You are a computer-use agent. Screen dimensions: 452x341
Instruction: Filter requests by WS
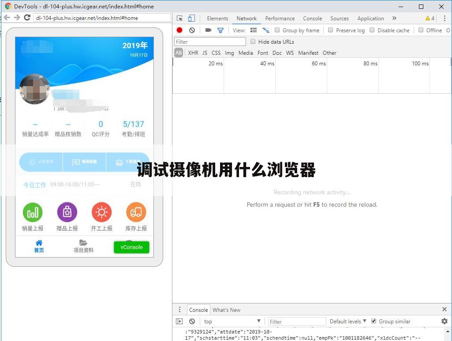[290, 53]
